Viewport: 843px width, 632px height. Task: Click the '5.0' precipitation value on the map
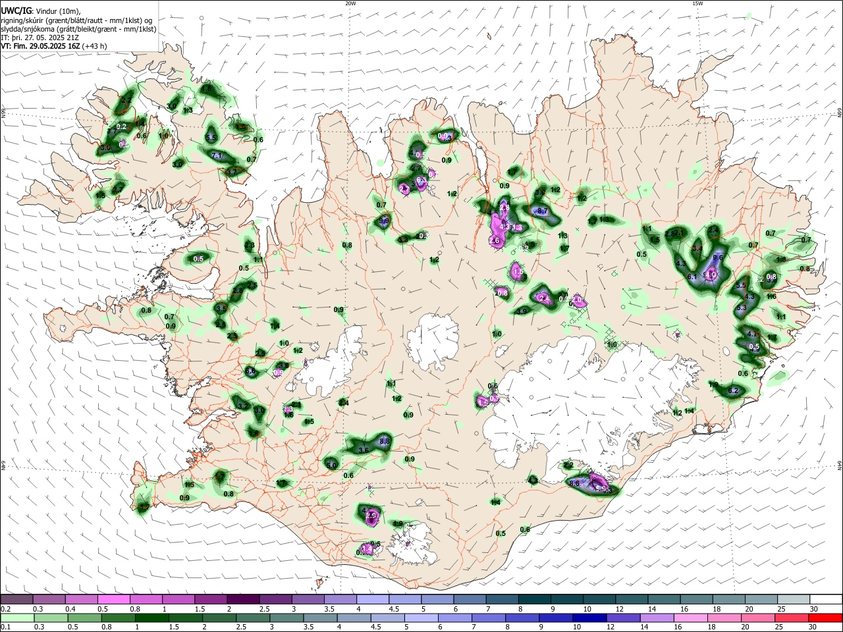pyautogui.click(x=331, y=465)
